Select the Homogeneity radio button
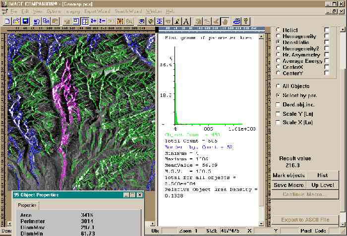The width and height of the screenshot is (347, 236). point(278,36)
